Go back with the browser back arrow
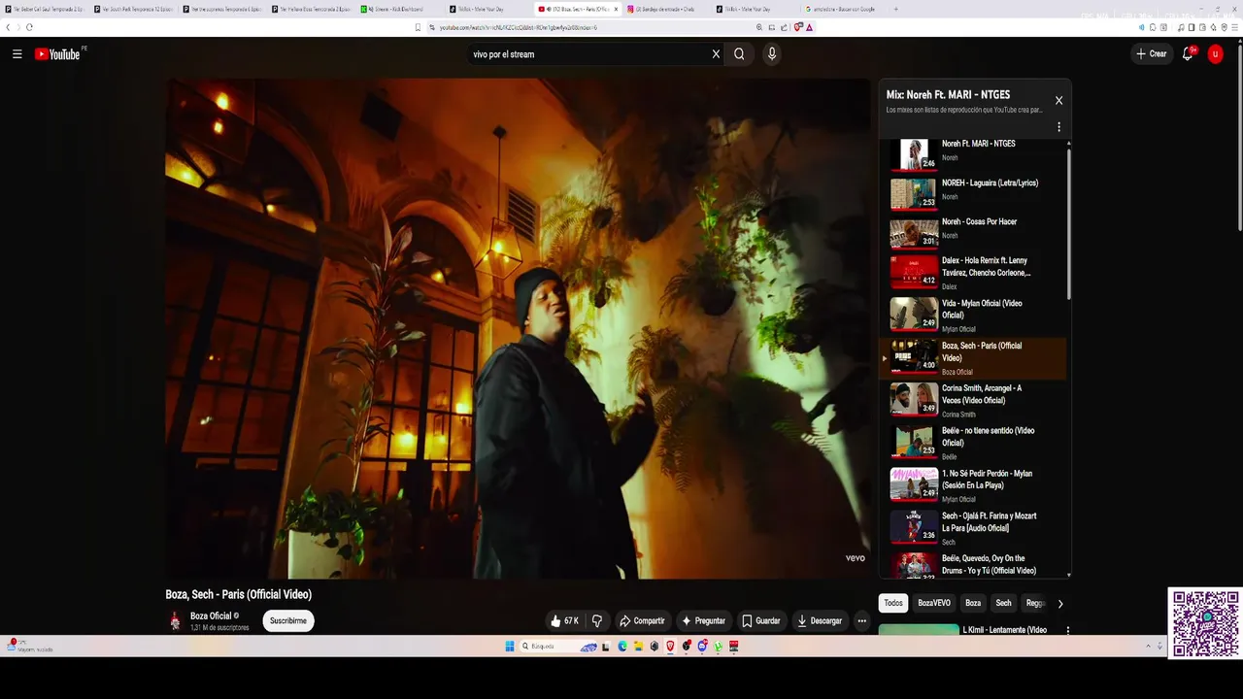Image resolution: width=1243 pixels, height=699 pixels. point(7,27)
